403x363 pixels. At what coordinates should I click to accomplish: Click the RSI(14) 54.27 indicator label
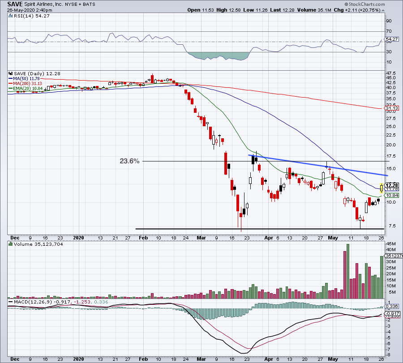[x=31, y=16]
